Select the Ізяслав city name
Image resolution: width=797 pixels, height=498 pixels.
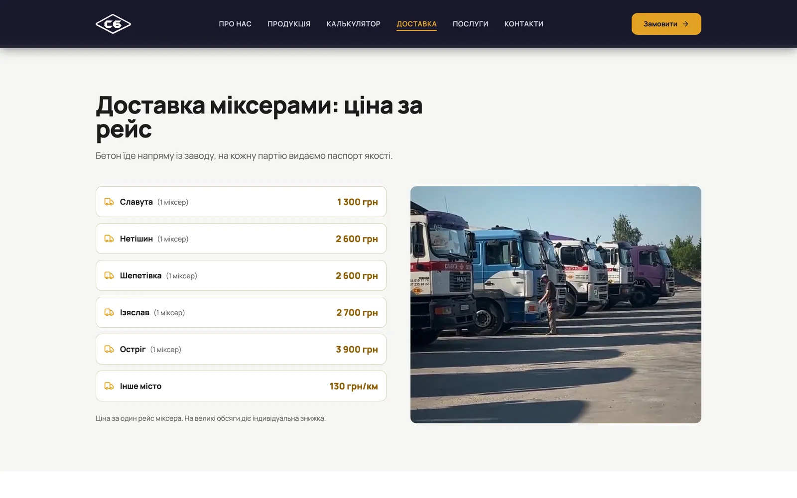134,312
